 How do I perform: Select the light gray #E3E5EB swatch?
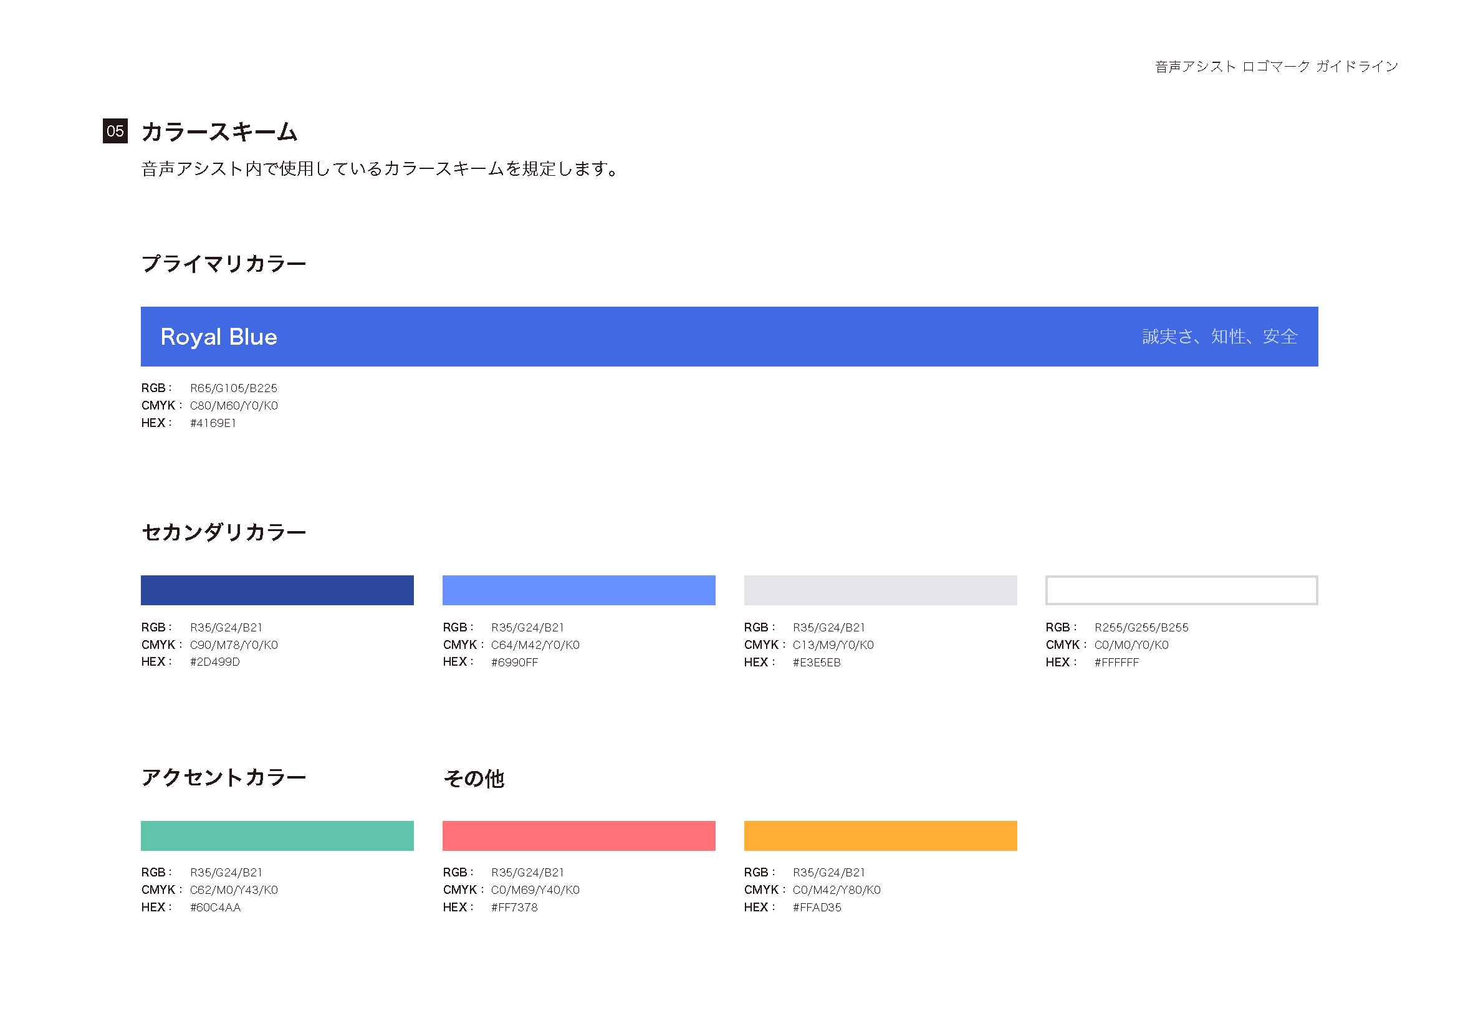881,590
